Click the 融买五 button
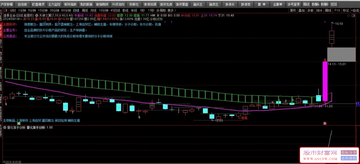 (198, 4)
